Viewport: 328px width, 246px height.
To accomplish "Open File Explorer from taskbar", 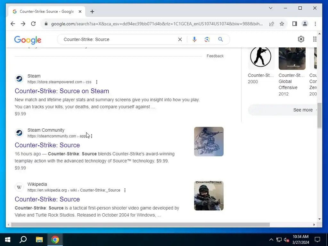I will coord(39,240).
